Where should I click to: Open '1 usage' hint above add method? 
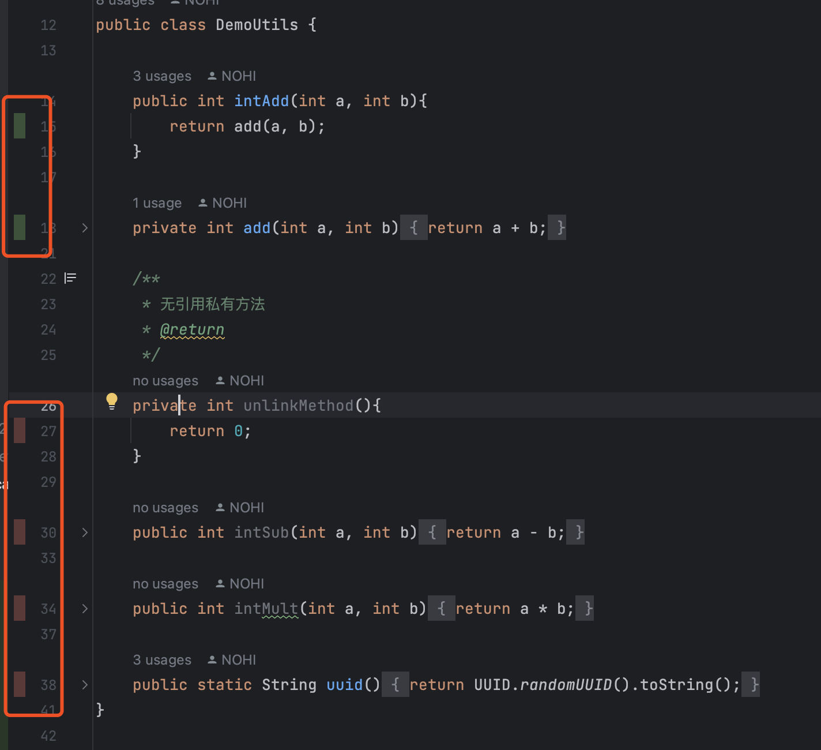pos(157,203)
